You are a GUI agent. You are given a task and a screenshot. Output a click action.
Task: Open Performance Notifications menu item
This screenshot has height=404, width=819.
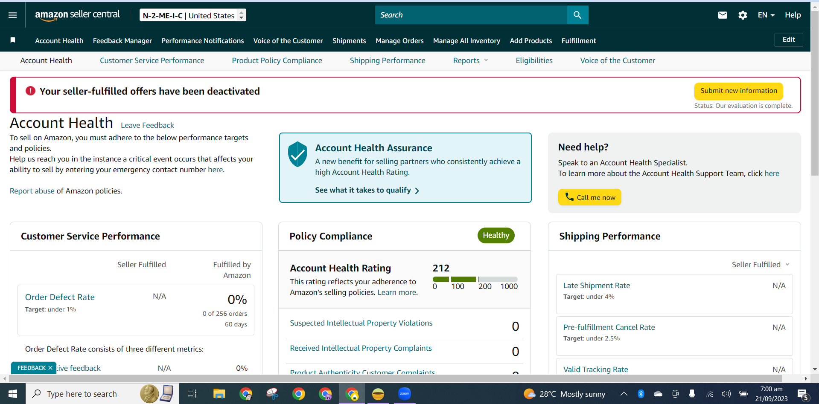click(203, 40)
